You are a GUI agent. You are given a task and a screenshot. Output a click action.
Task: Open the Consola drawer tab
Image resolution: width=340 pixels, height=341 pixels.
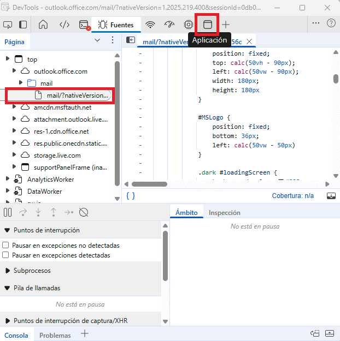(x=16, y=335)
